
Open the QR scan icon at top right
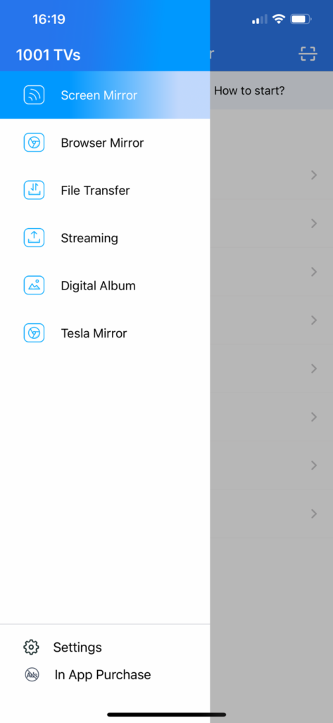pos(308,54)
